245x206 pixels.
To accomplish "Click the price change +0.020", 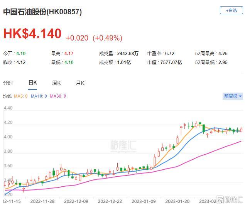I will tap(77, 38).
